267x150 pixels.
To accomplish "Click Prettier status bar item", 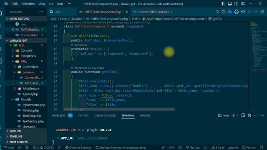I will point(249,147).
